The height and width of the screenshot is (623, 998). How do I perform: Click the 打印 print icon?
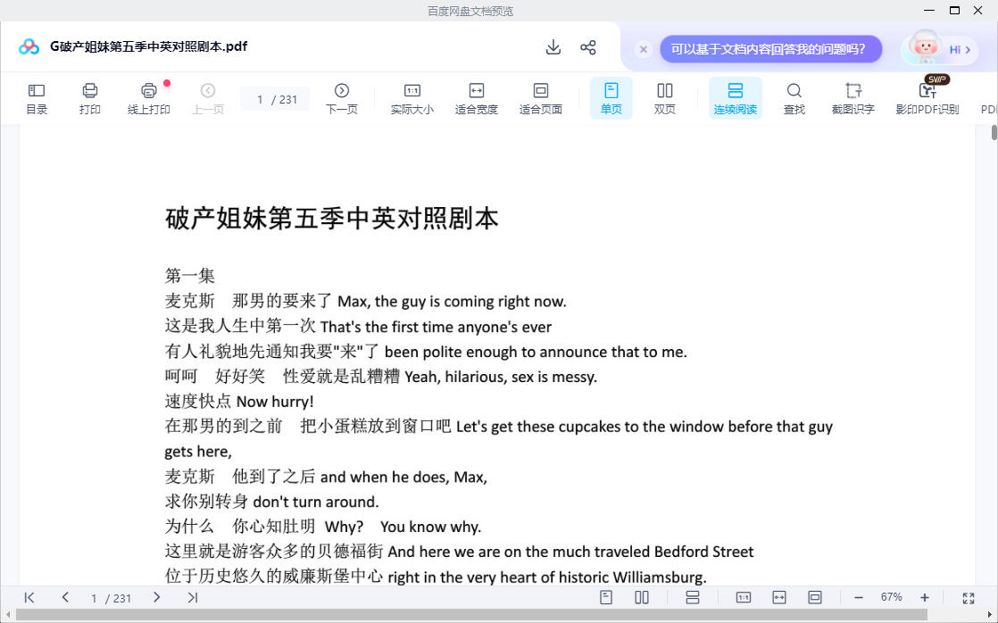pos(89,98)
